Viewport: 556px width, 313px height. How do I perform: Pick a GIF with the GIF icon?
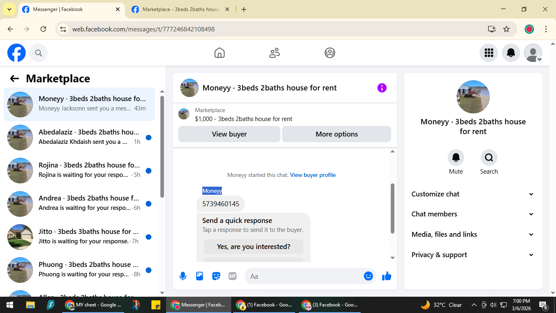pos(232,276)
